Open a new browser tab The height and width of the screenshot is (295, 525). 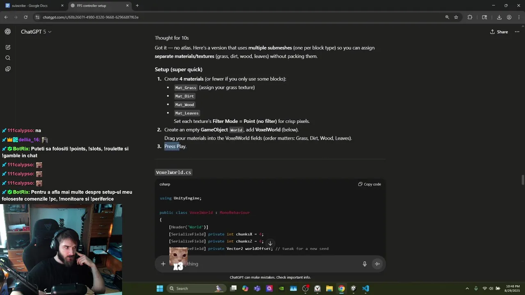[137, 6]
